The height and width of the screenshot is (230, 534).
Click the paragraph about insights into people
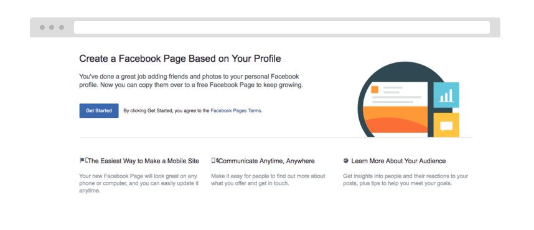[406, 180]
